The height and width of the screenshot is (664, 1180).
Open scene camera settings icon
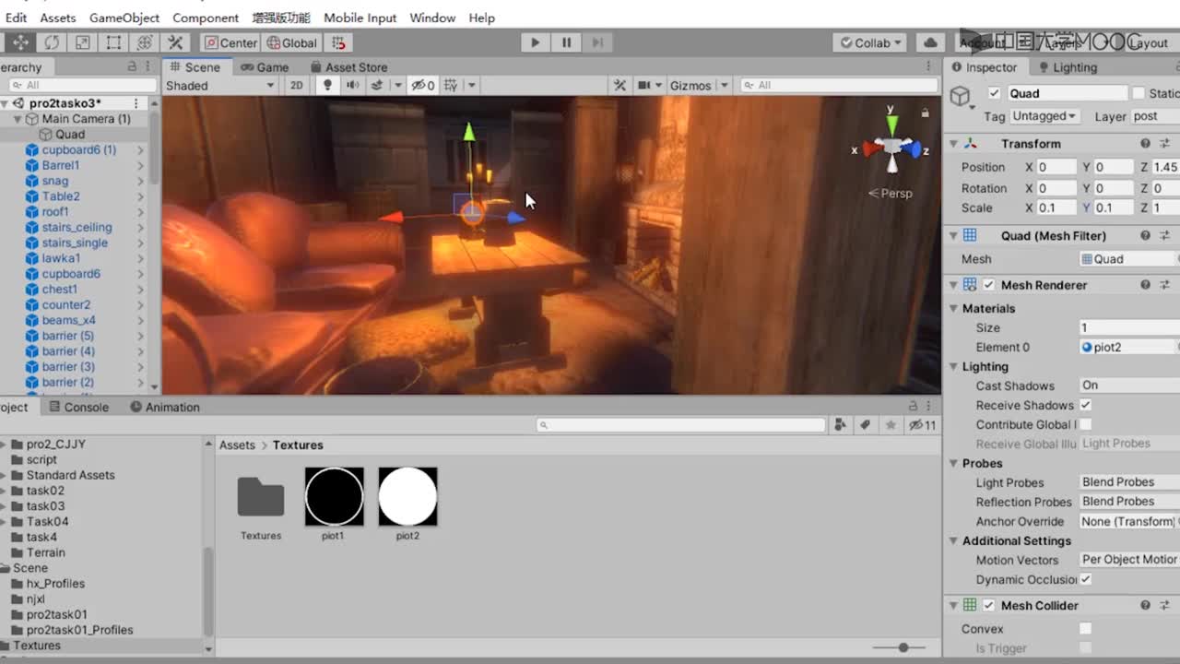645,85
